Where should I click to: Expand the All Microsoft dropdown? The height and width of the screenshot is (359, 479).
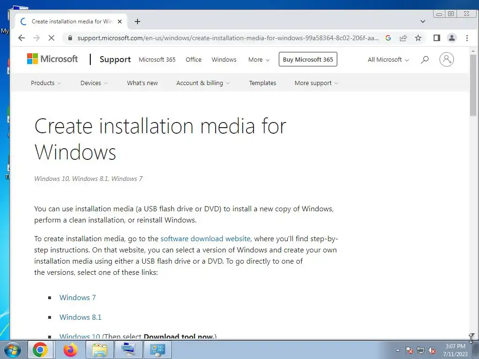click(x=388, y=59)
